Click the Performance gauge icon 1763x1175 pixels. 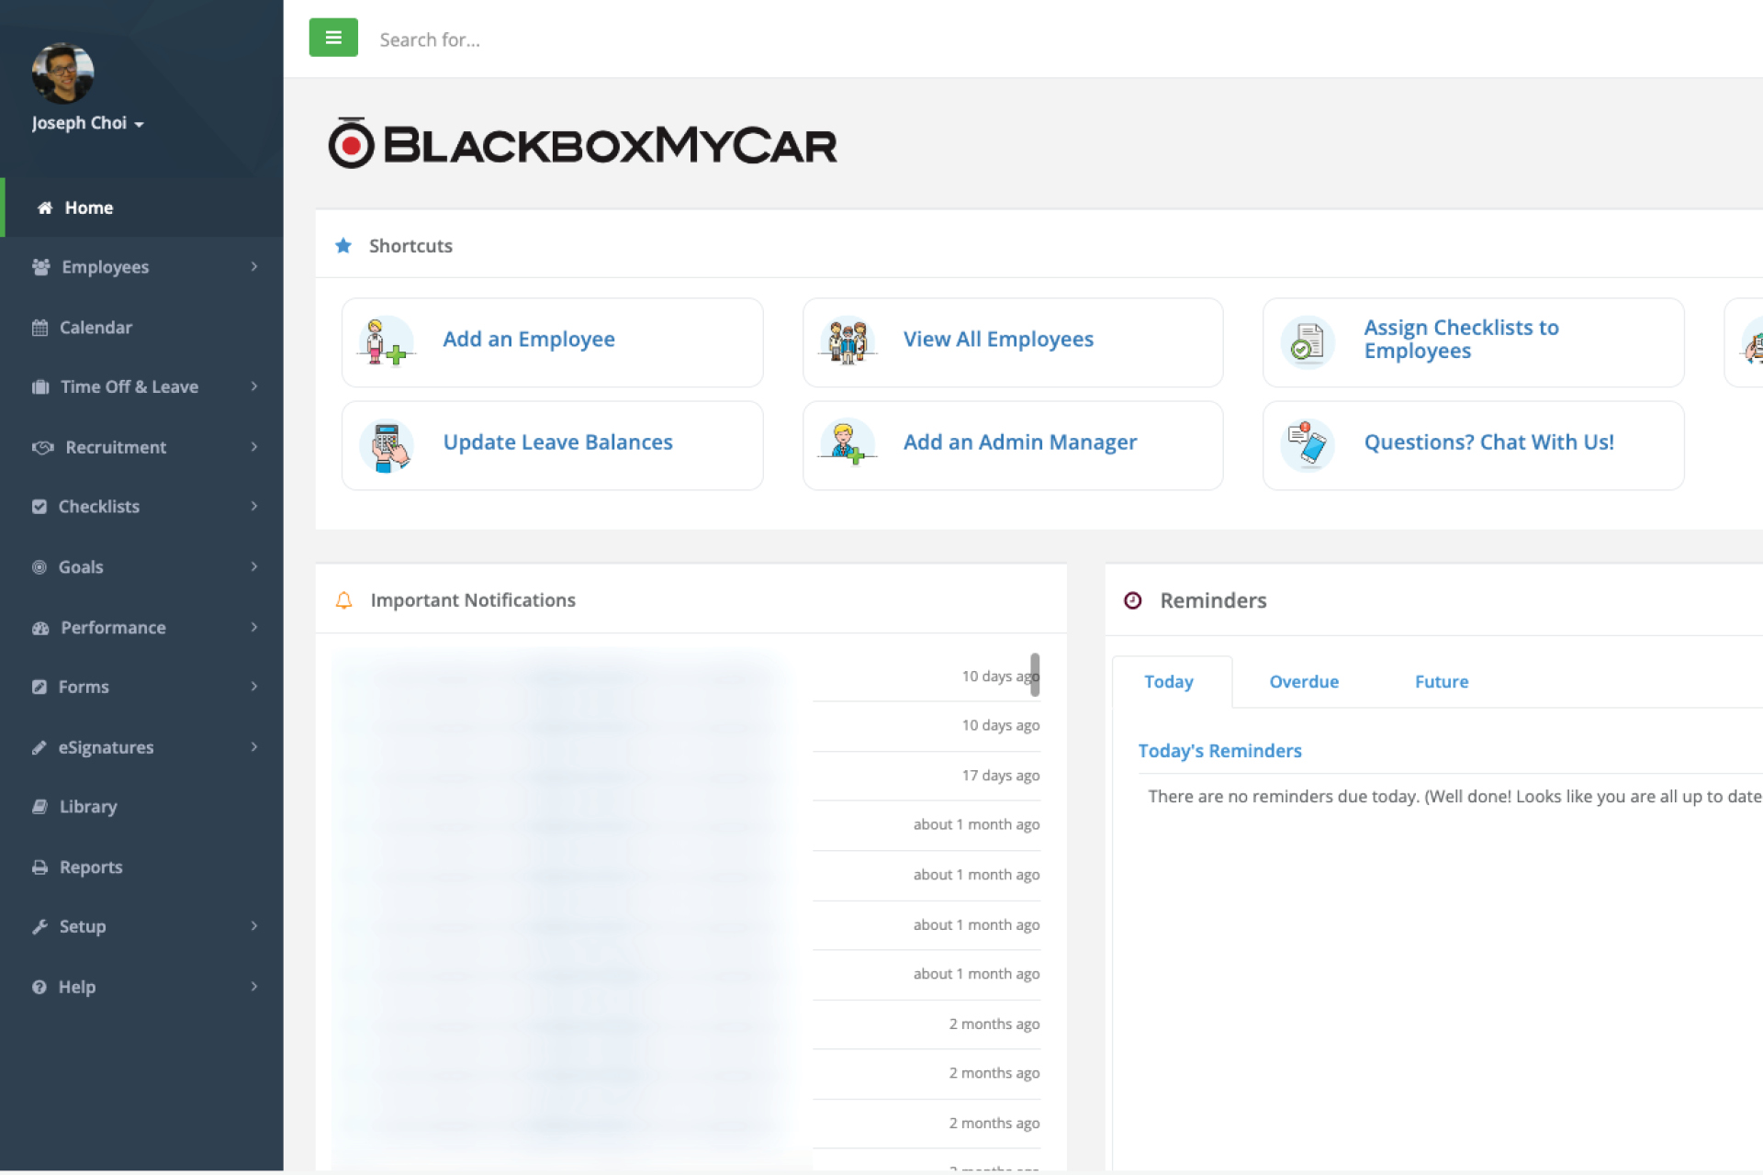(x=40, y=628)
